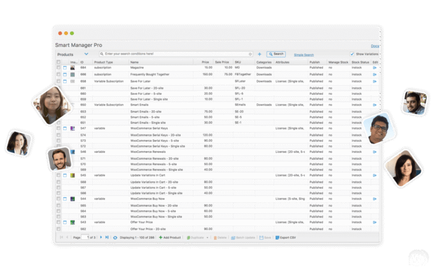Open the Simple Search link
This screenshot has height=270, width=433.
tap(304, 55)
